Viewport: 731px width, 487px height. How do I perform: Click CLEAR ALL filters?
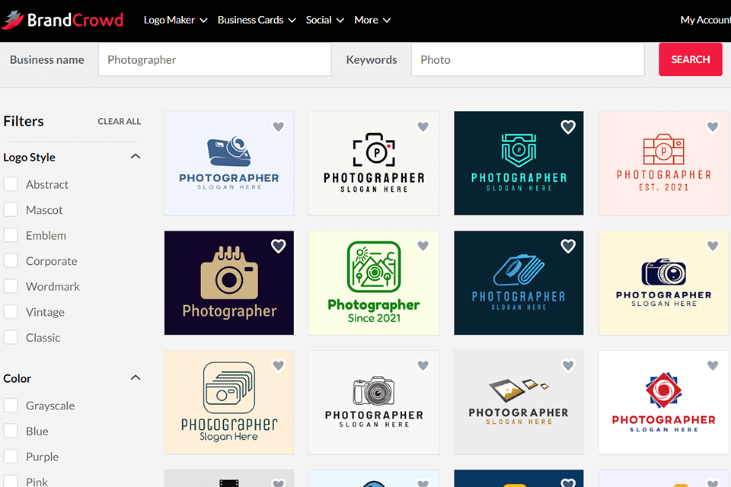click(x=120, y=121)
